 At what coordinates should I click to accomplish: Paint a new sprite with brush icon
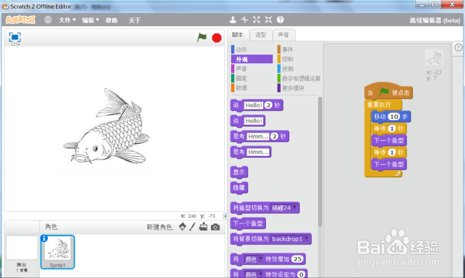(x=192, y=227)
